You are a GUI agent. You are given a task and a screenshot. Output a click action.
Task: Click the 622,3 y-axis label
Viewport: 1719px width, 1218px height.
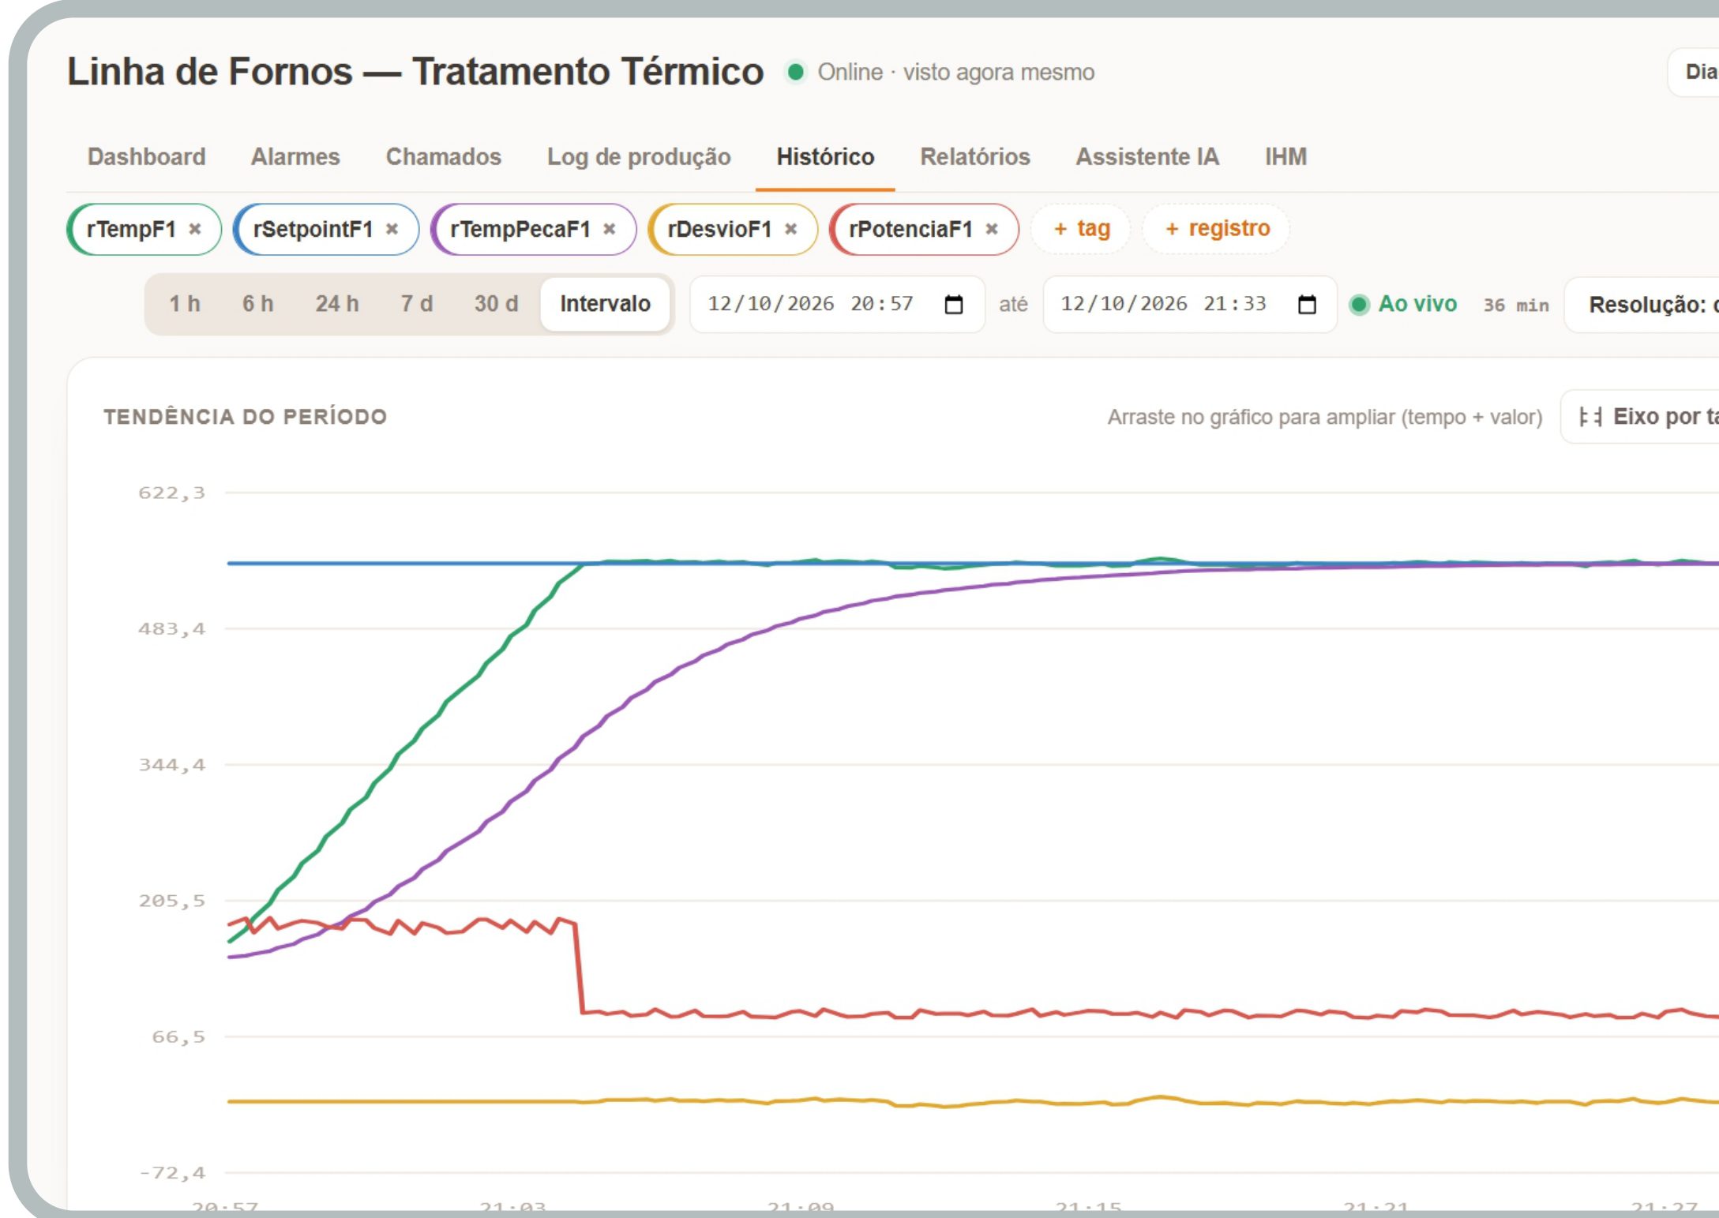pyautogui.click(x=171, y=493)
